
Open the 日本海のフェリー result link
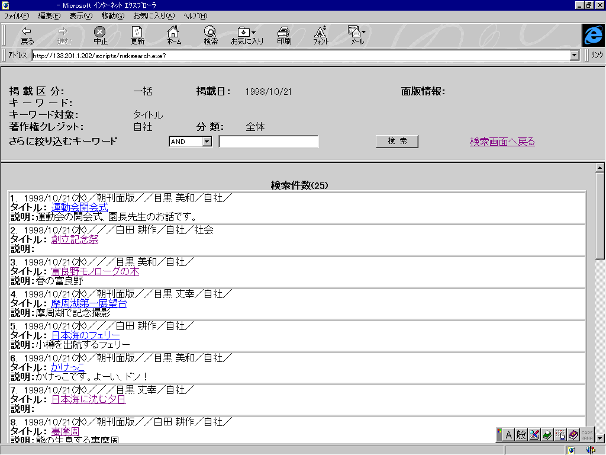coord(85,335)
